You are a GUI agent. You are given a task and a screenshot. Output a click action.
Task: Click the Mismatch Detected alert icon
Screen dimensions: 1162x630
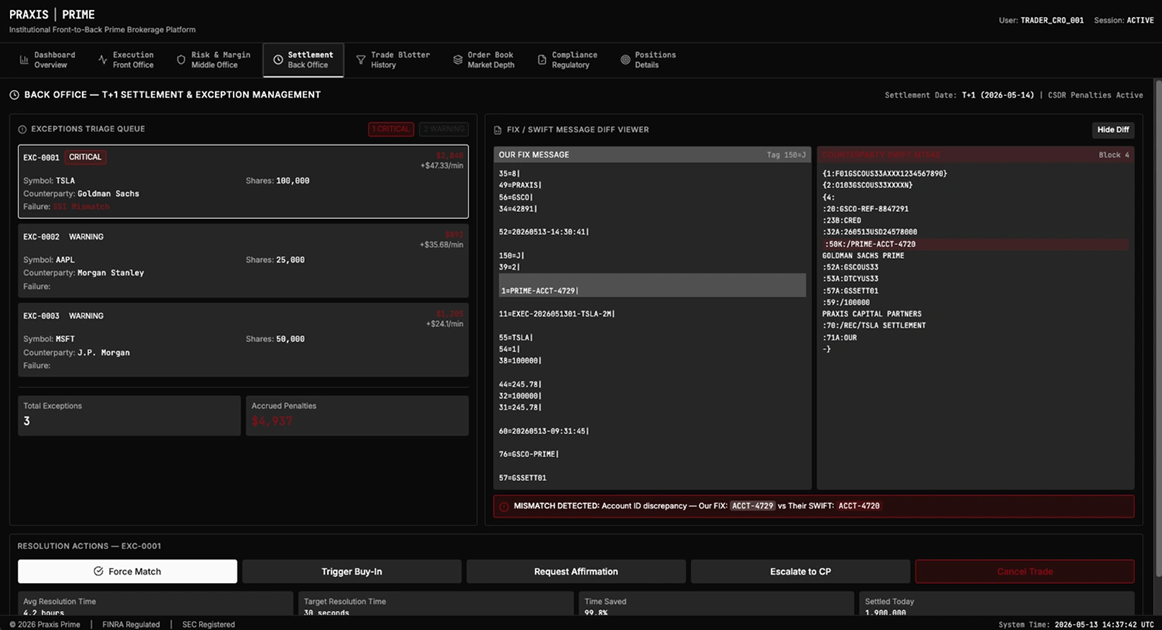[x=504, y=506]
